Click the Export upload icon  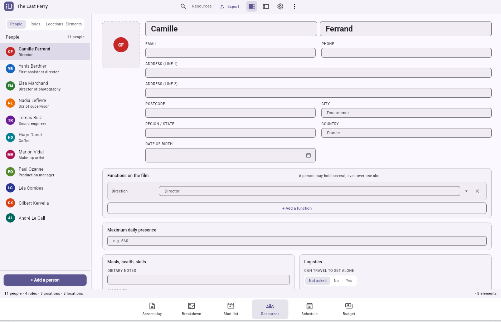[222, 6]
